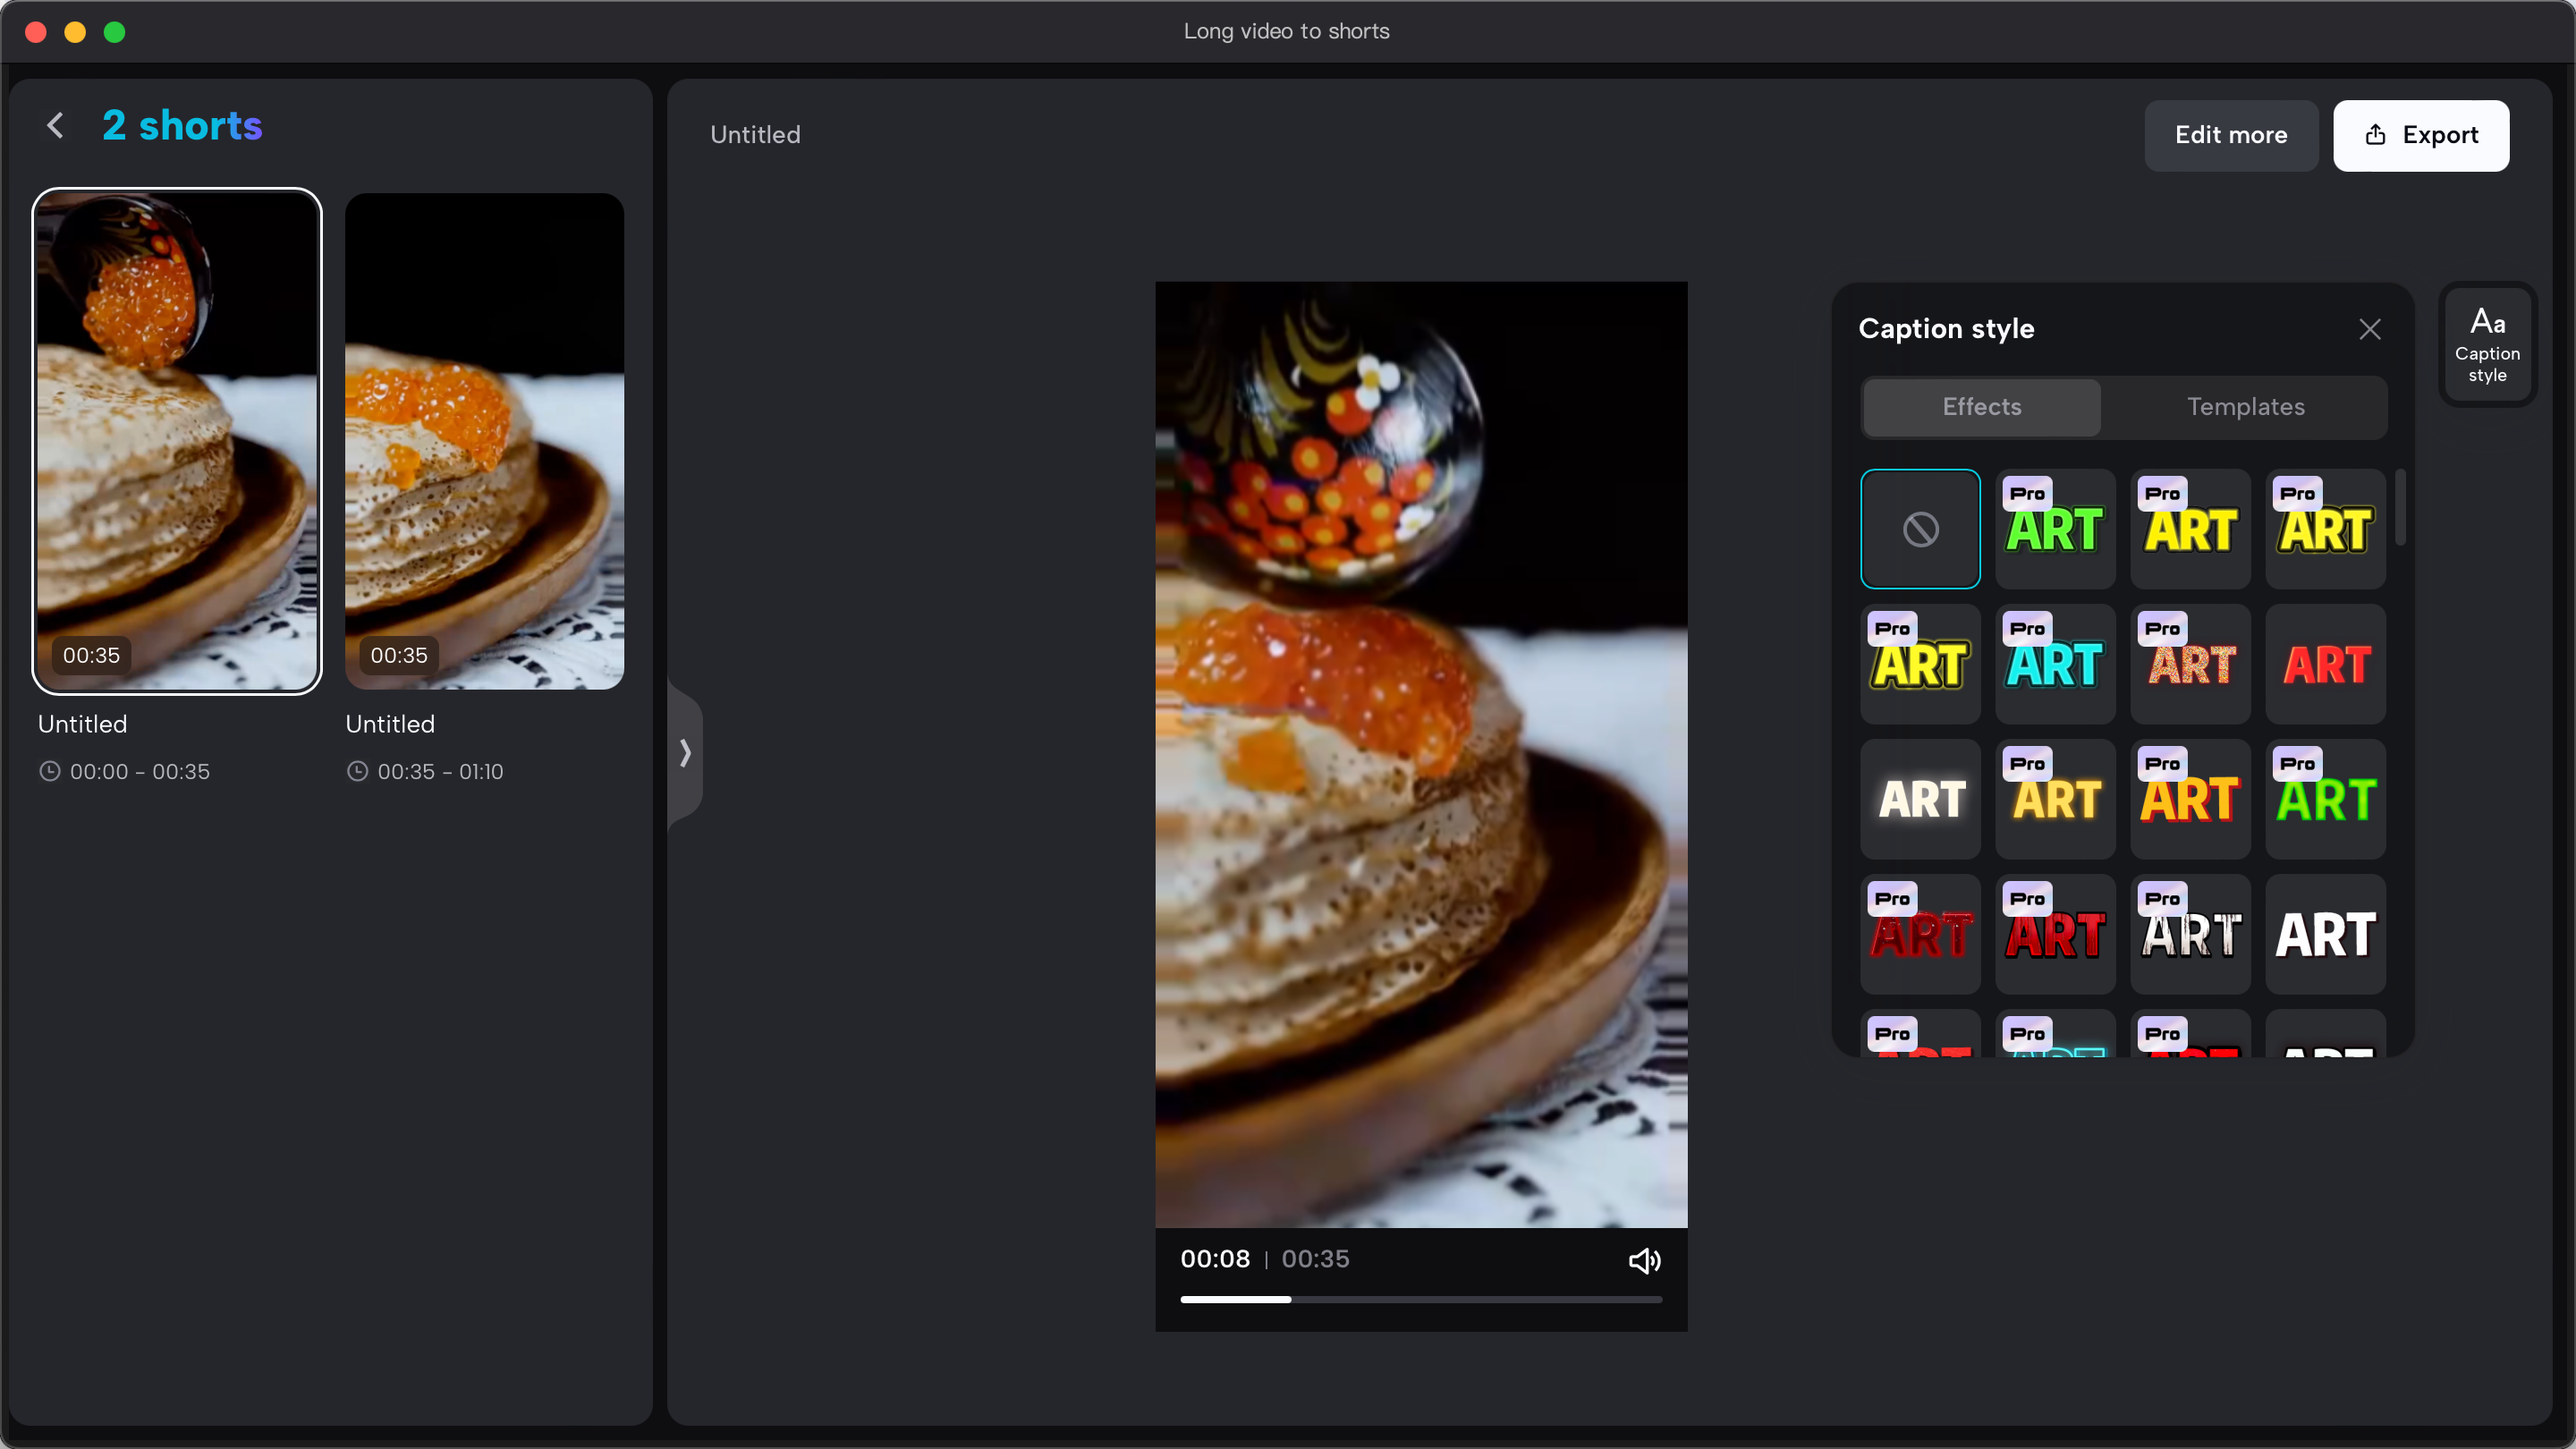
Task: Choose the white sketch-style ART Pro effect
Action: pyautogui.click(x=2190, y=934)
